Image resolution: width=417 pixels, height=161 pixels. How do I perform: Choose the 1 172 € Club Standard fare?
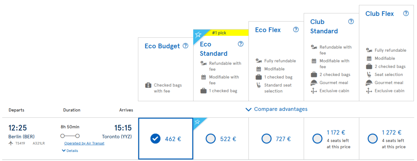317,139
